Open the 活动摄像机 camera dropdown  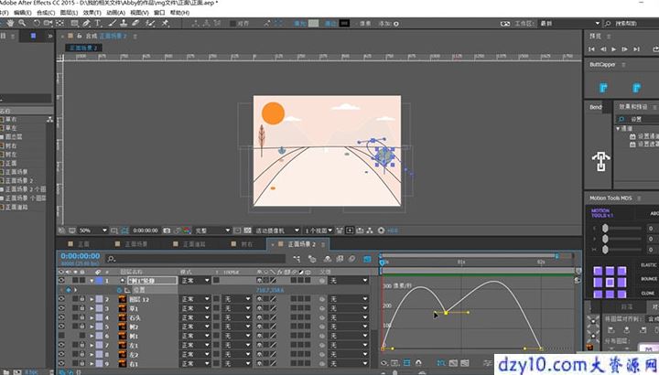(x=277, y=230)
